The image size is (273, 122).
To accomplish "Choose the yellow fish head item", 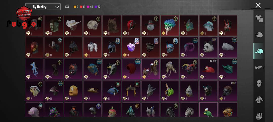I will point(73,91).
